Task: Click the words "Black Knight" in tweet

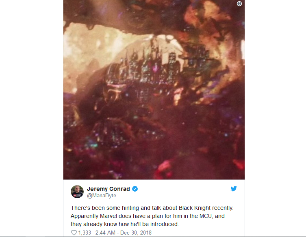Action: 195,208
